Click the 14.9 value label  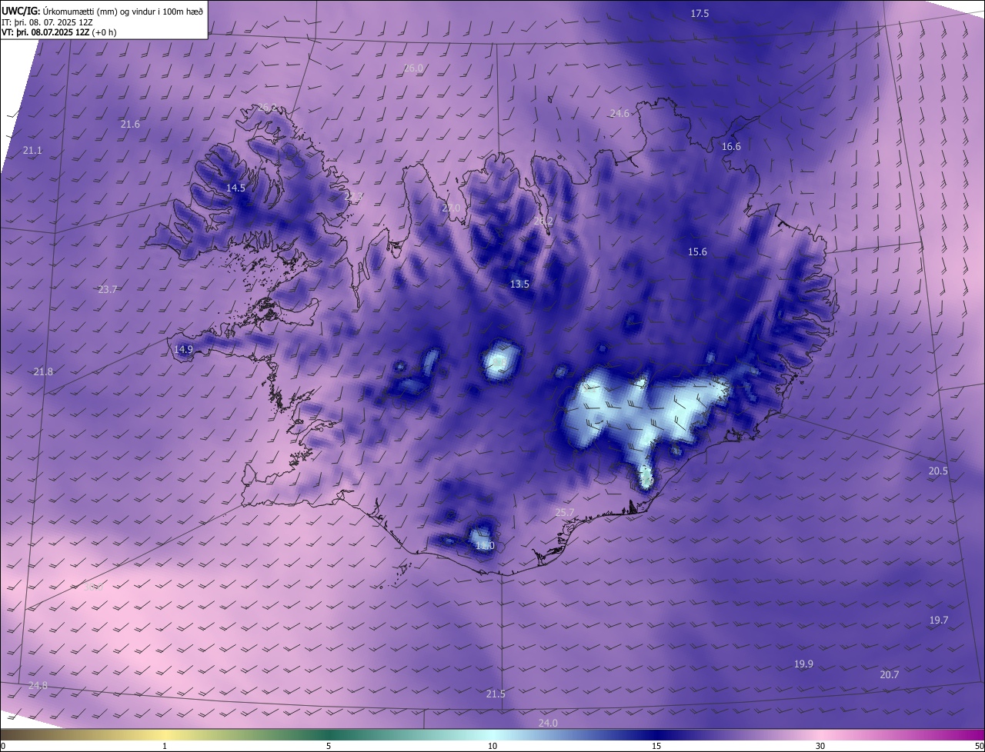183,350
